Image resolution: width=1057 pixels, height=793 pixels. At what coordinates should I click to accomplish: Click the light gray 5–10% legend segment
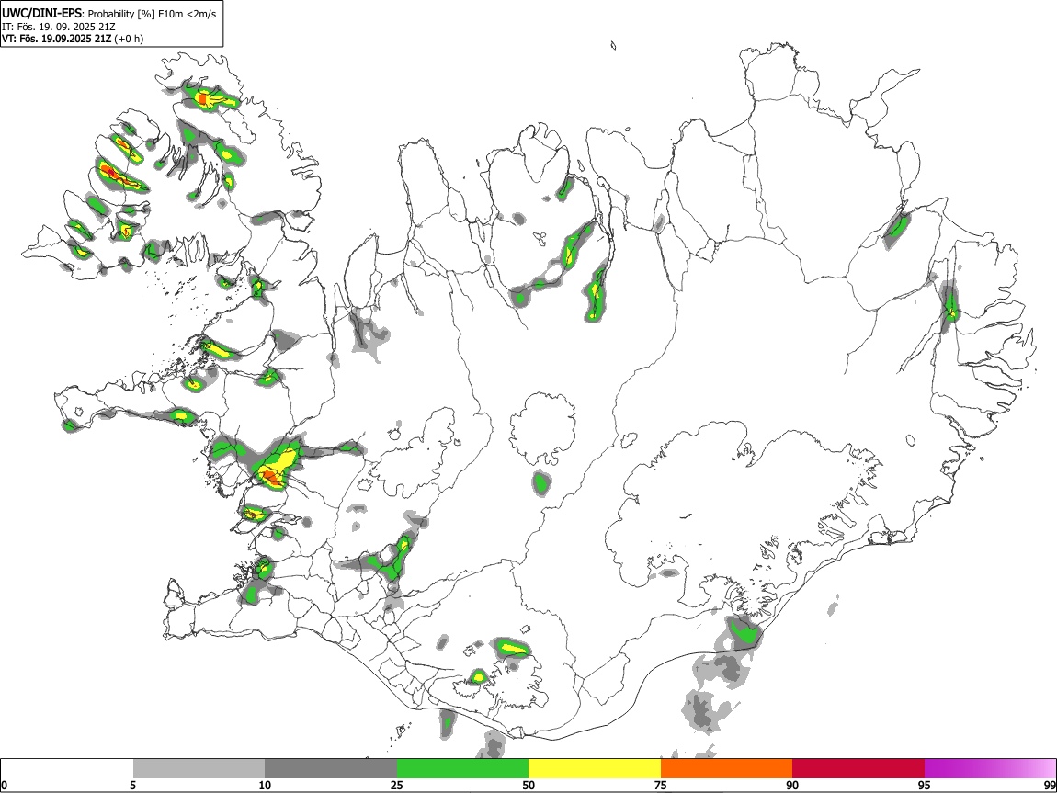[199, 769]
